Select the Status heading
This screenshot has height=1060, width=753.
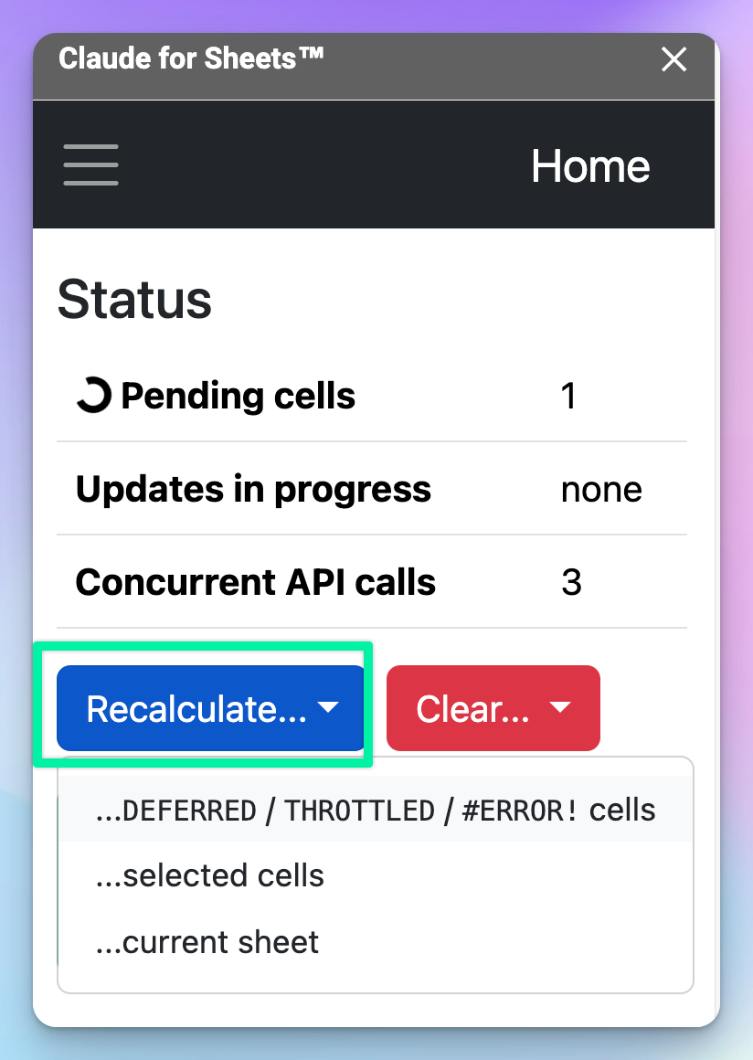[134, 300]
